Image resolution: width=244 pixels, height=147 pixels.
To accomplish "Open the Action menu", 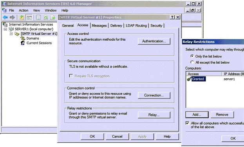I will coord(23,11).
